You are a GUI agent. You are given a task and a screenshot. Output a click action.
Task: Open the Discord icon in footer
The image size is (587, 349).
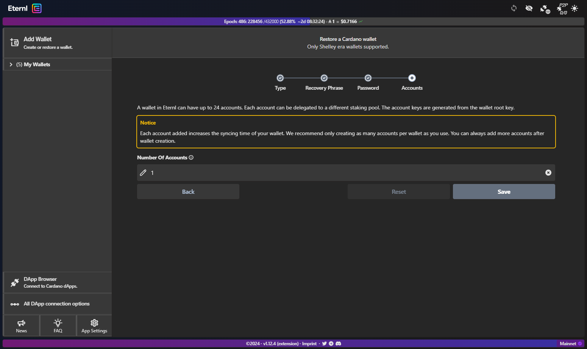tap(339, 344)
